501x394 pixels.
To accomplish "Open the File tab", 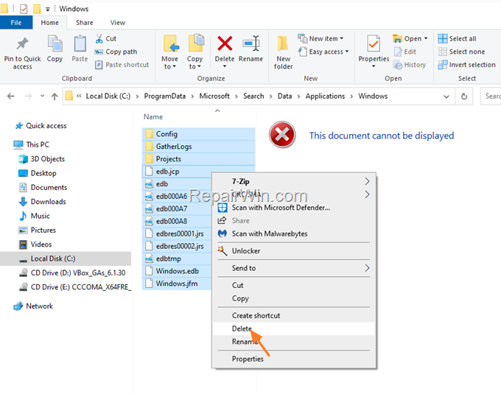I will pyautogui.click(x=16, y=23).
